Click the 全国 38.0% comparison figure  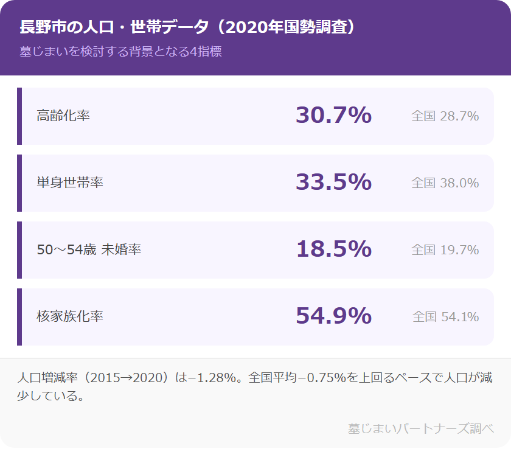(x=445, y=183)
